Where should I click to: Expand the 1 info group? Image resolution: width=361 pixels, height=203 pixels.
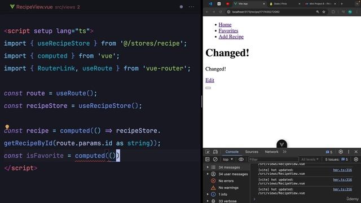point(208,194)
